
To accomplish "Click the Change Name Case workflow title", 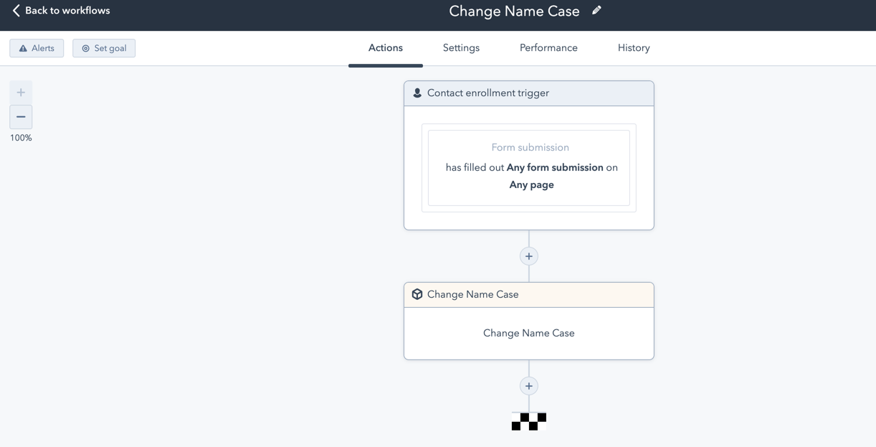I will (514, 11).
